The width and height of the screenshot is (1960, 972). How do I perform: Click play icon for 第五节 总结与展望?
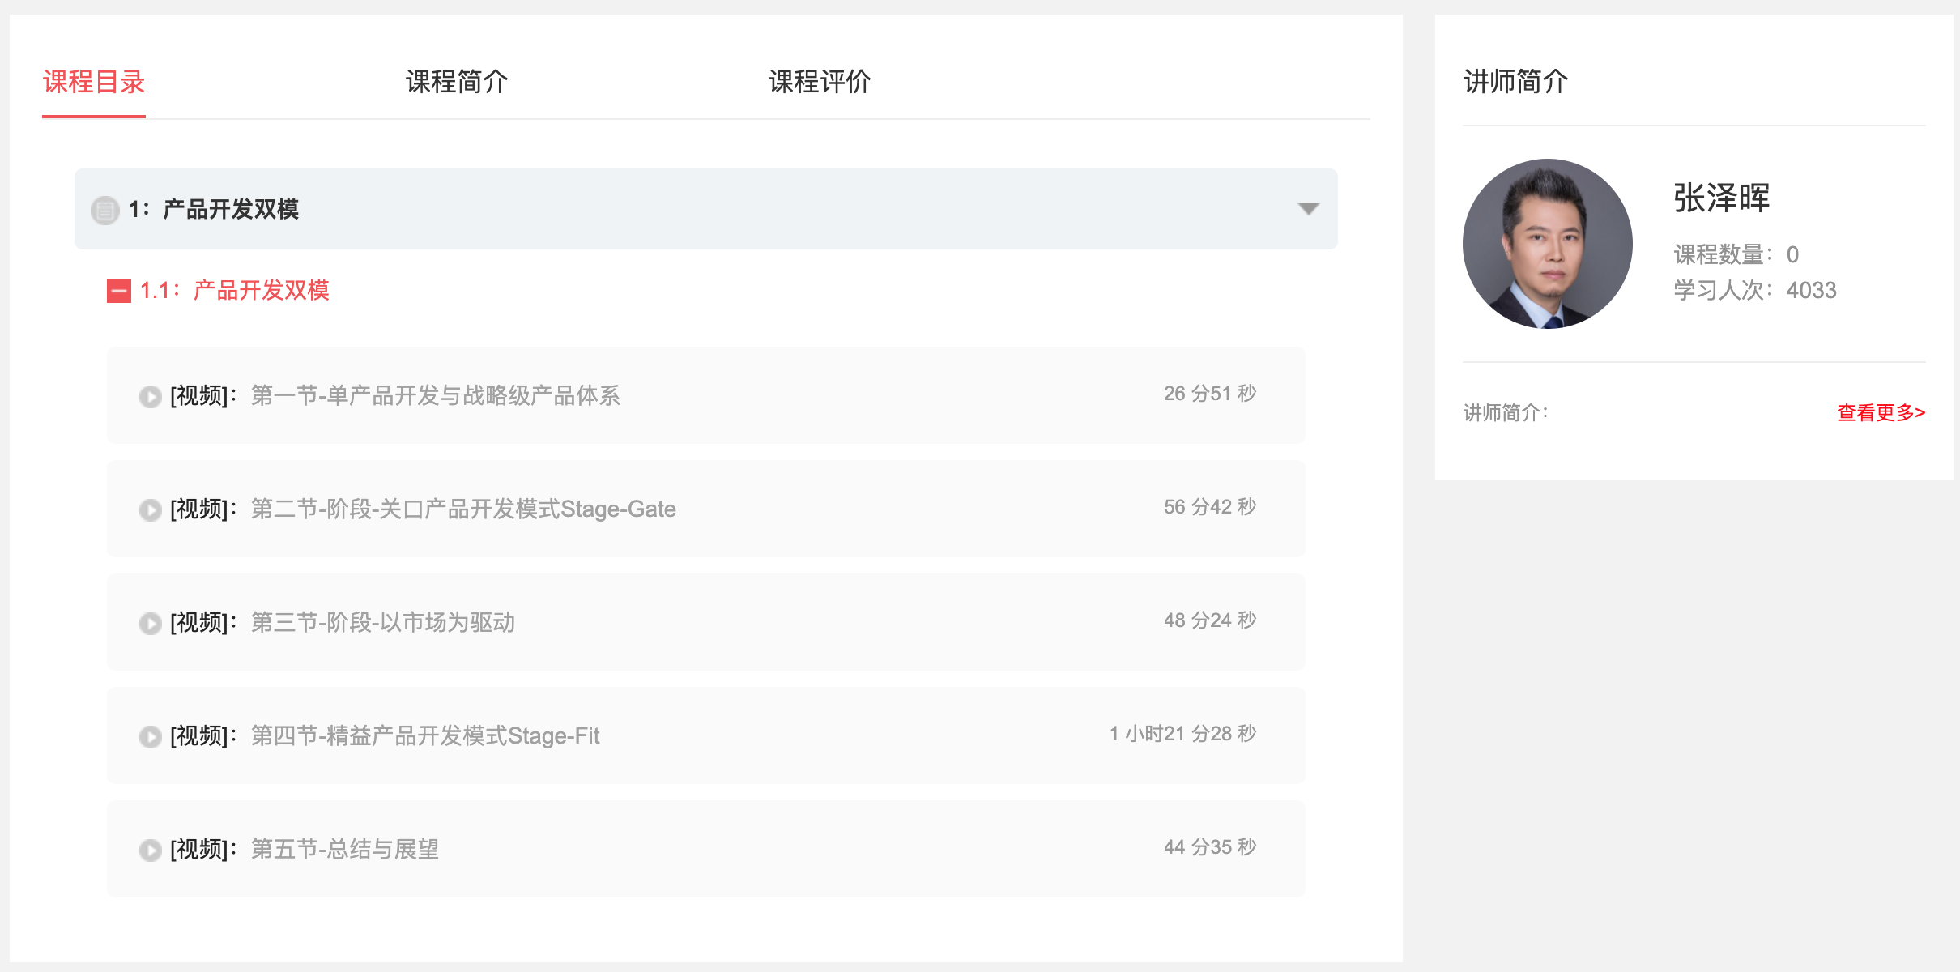pyautogui.click(x=151, y=850)
